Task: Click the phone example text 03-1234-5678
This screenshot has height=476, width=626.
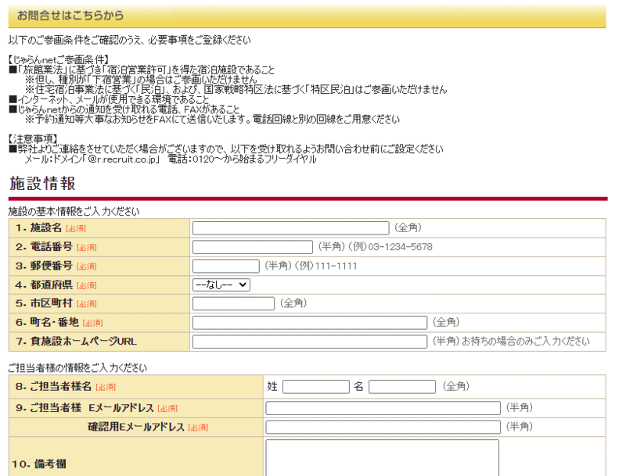Action: [400, 247]
